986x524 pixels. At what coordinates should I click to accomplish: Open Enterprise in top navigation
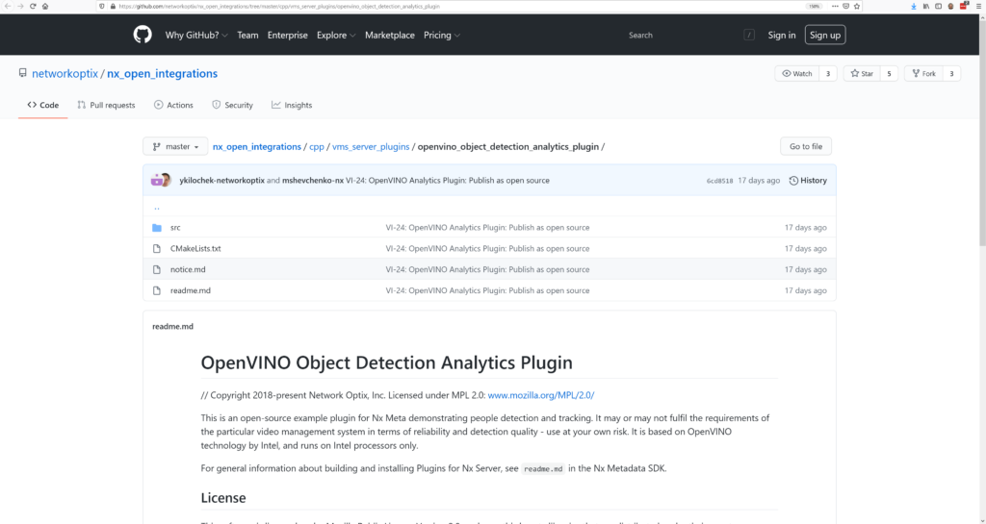287,36
